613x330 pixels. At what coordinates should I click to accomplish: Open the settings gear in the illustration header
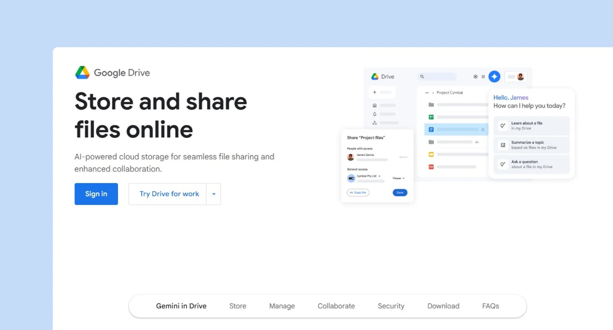pyautogui.click(x=475, y=76)
